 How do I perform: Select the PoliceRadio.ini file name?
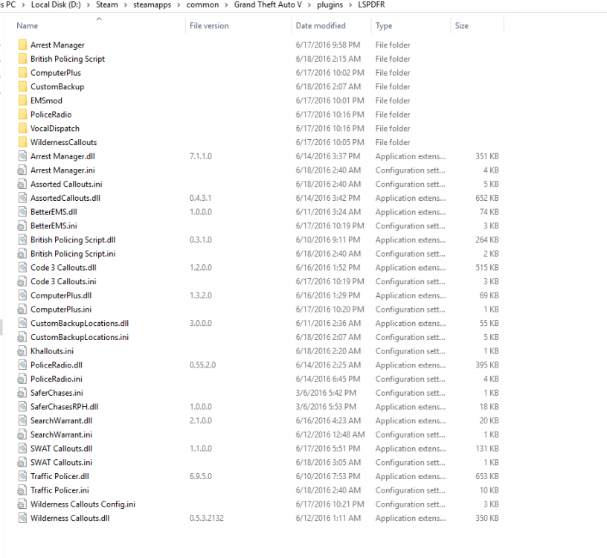pos(56,379)
